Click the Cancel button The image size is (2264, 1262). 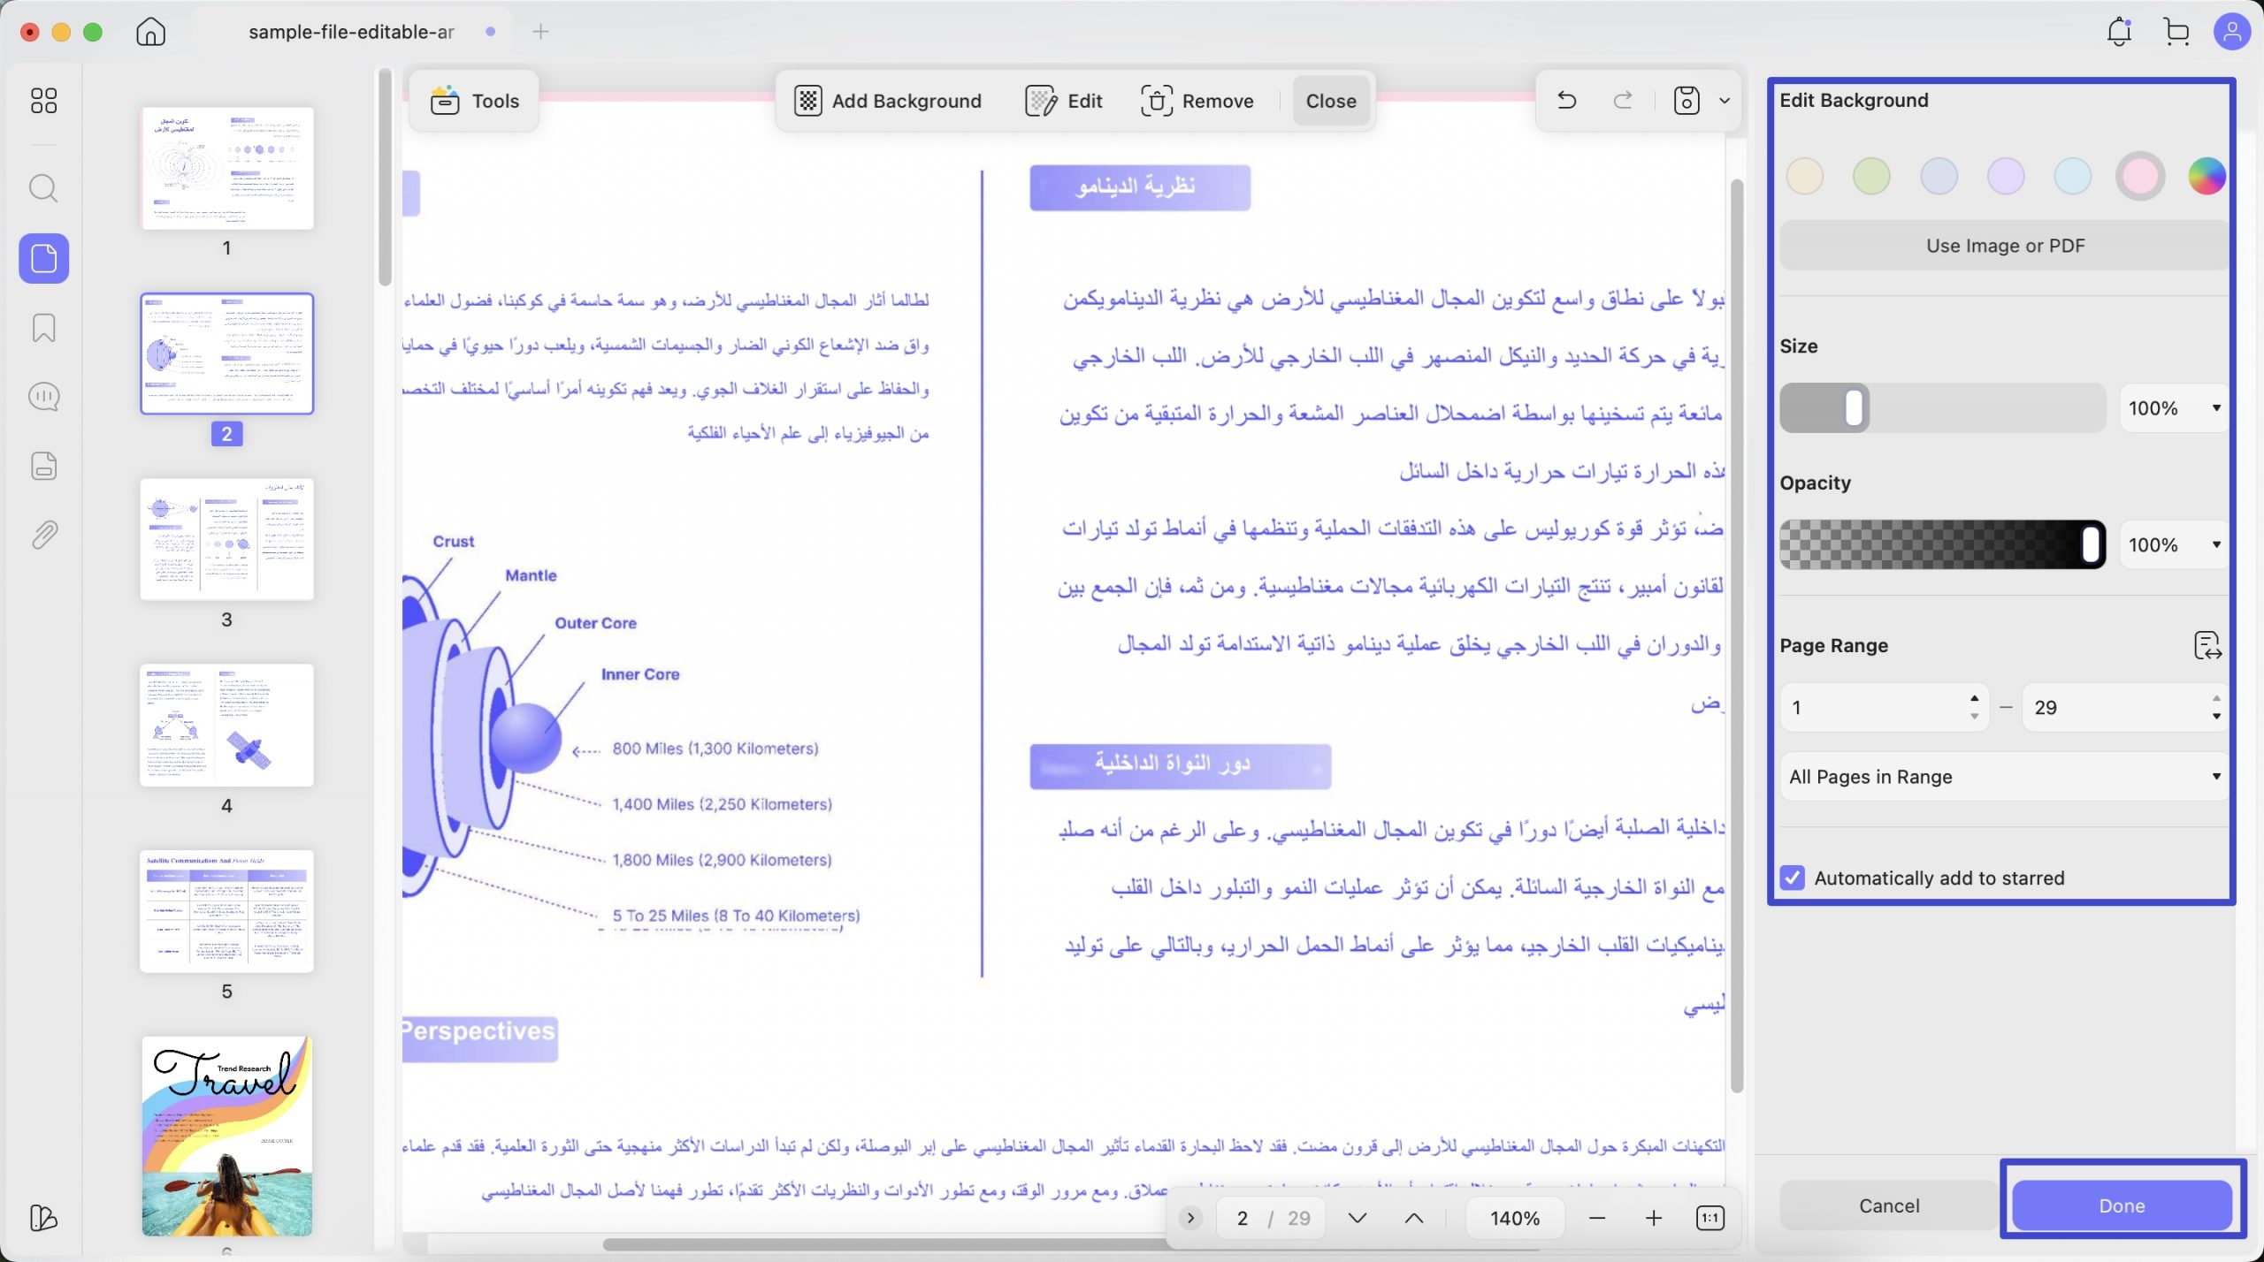(x=1889, y=1205)
